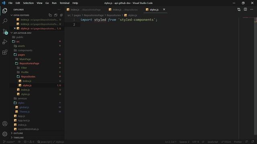The height and width of the screenshot is (144, 257).
Task: Open the Help menu
Action: pyautogui.click(x=75, y=3)
